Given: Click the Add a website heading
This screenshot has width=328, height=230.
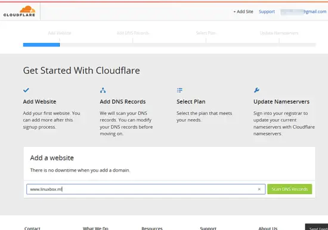Looking at the screenshot, I should click(x=52, y=158).
